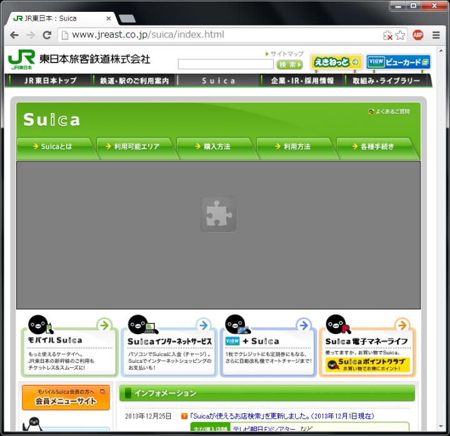Reload the page with the refresh icon
This screenshot has width=450, height=436.
[46, 36]
